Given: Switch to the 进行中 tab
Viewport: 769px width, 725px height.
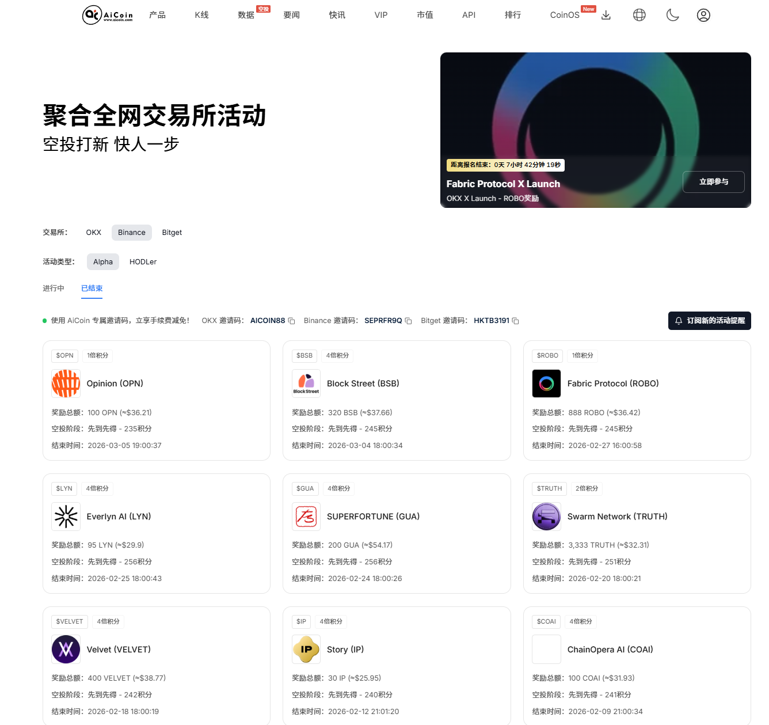Looking at the screenshot, I should click(54, 288).
